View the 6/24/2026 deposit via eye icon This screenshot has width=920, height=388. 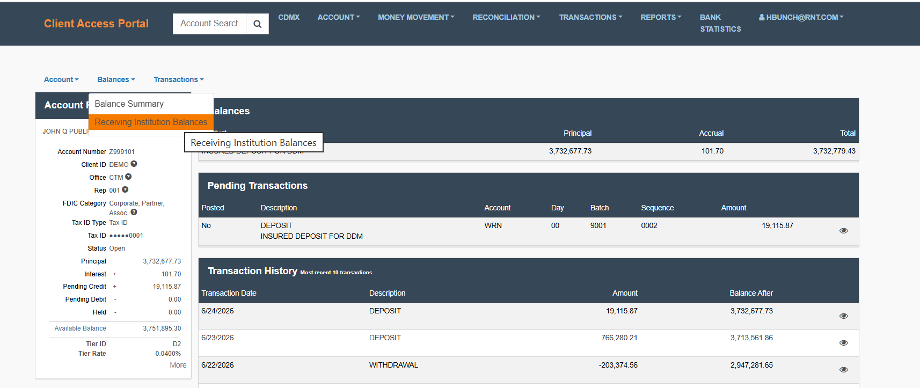[844, 316]
